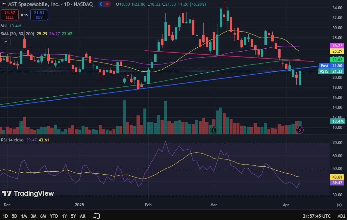Click the 0.15 spread value
This screenshot has width=347, height=220.
click(x=24, y=15)
